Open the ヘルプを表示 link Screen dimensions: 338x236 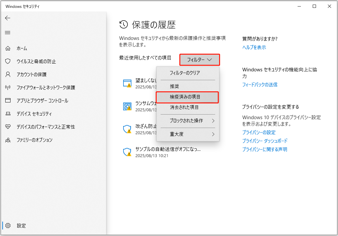tap(254, 47)
